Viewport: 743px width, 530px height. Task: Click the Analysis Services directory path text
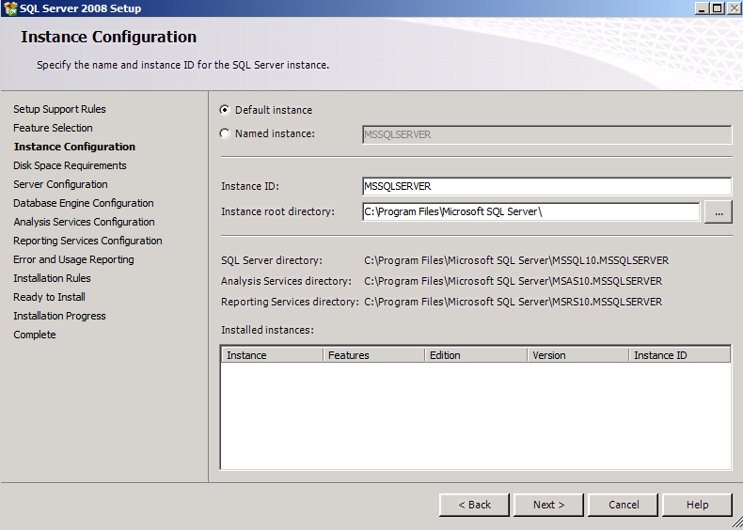(x=514, y=281)
